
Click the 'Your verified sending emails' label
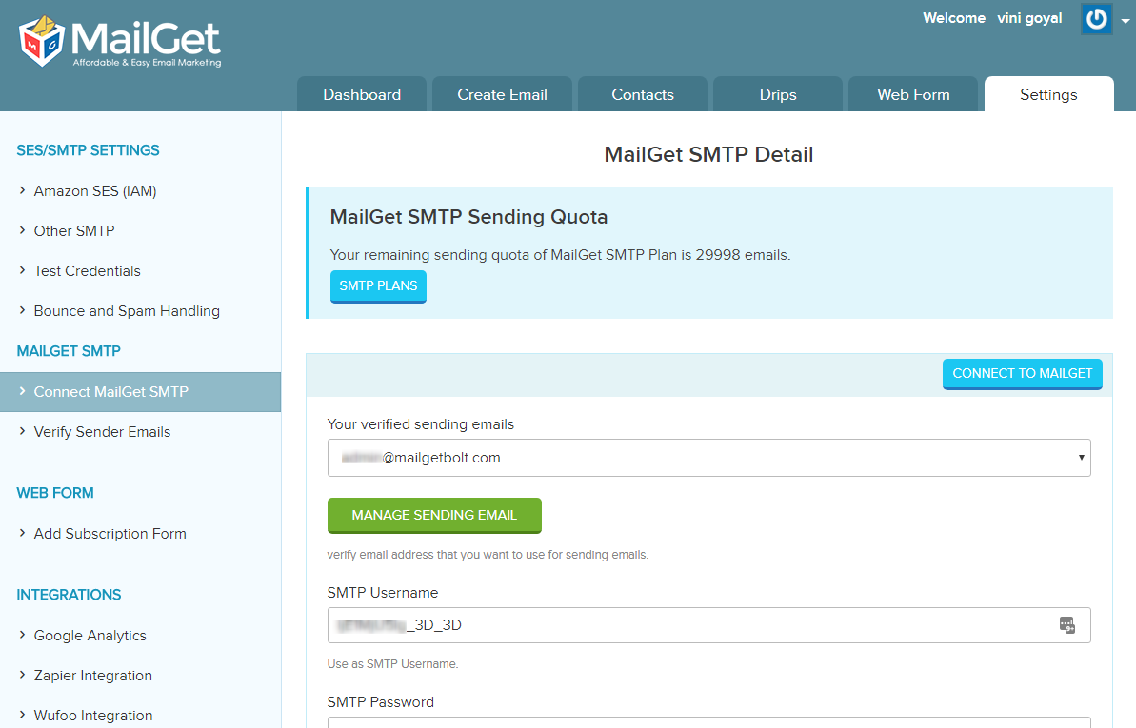tap(420, 424)
